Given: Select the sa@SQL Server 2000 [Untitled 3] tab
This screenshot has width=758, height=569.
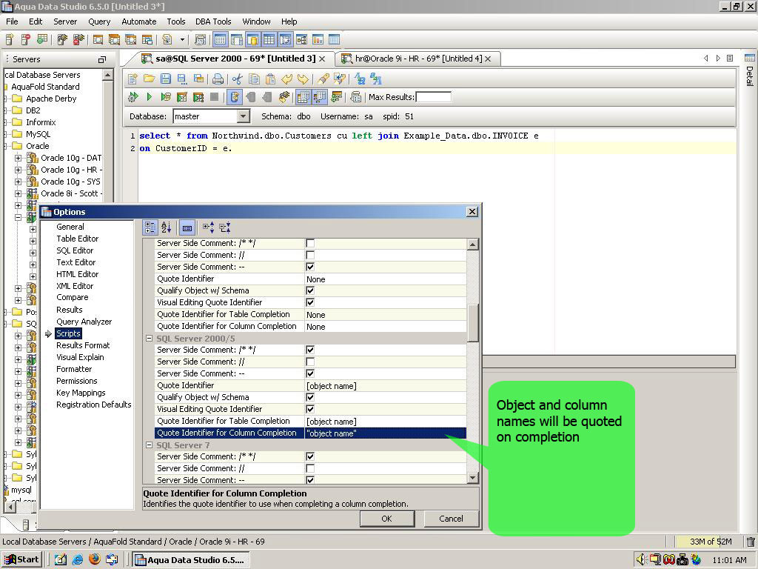Looking at the screenshot, I should tap(233, 59).
